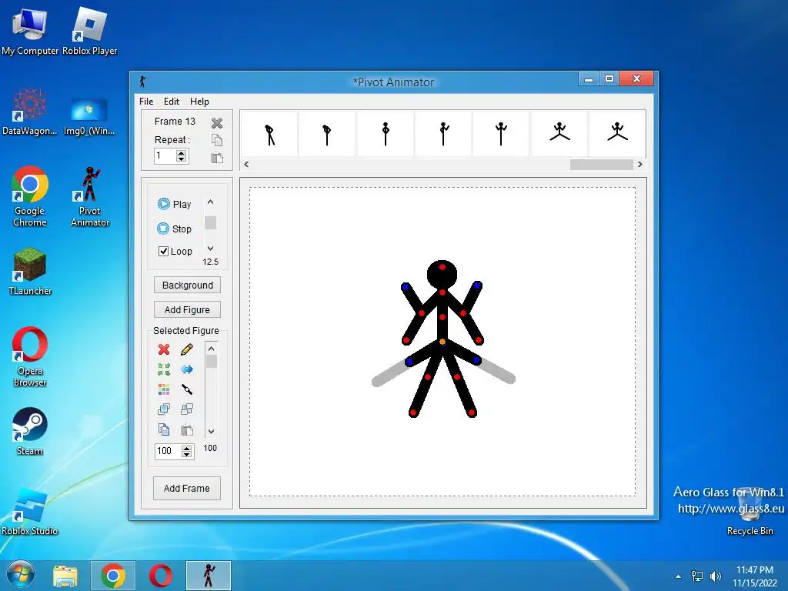788x591 pixels.
Task: Click the speed value "12.5"
Action: pyautogui.click(x=211, y=262)
